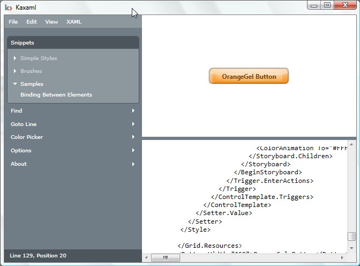Open the File menu
The width and height of the screenshot is (360, 266).
[13, 21]
